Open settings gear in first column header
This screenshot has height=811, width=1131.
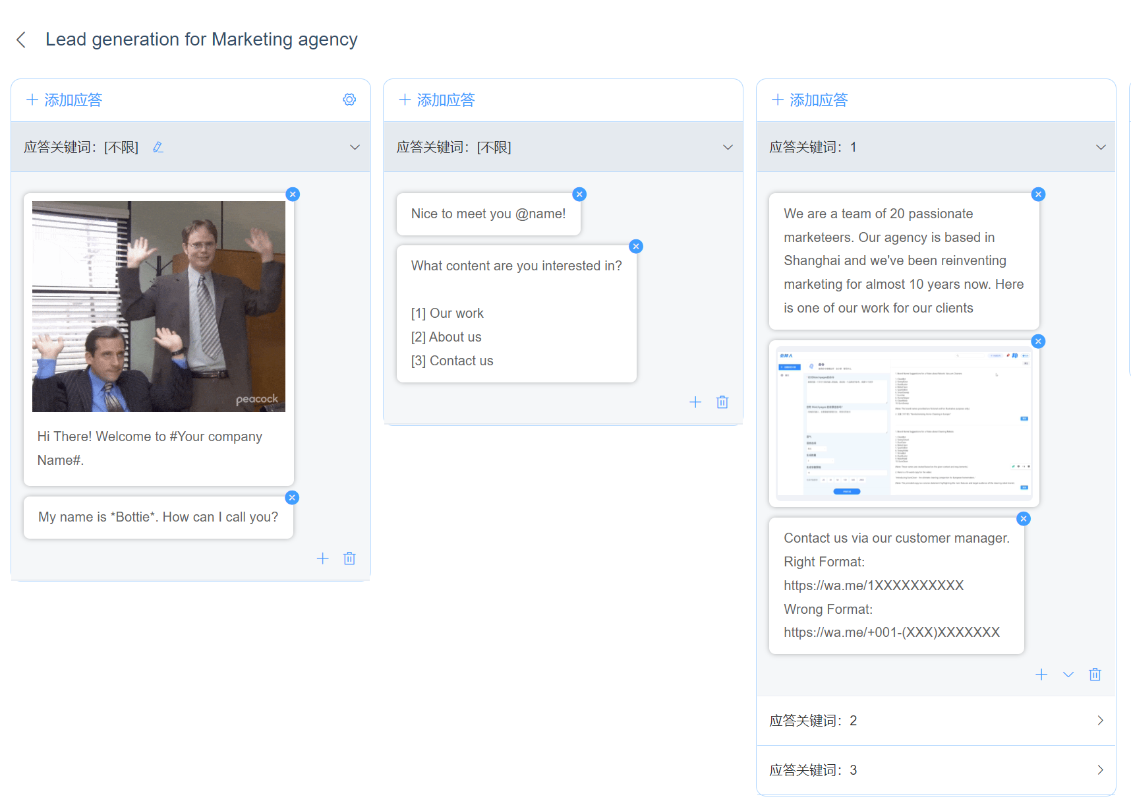pos(349,100)
